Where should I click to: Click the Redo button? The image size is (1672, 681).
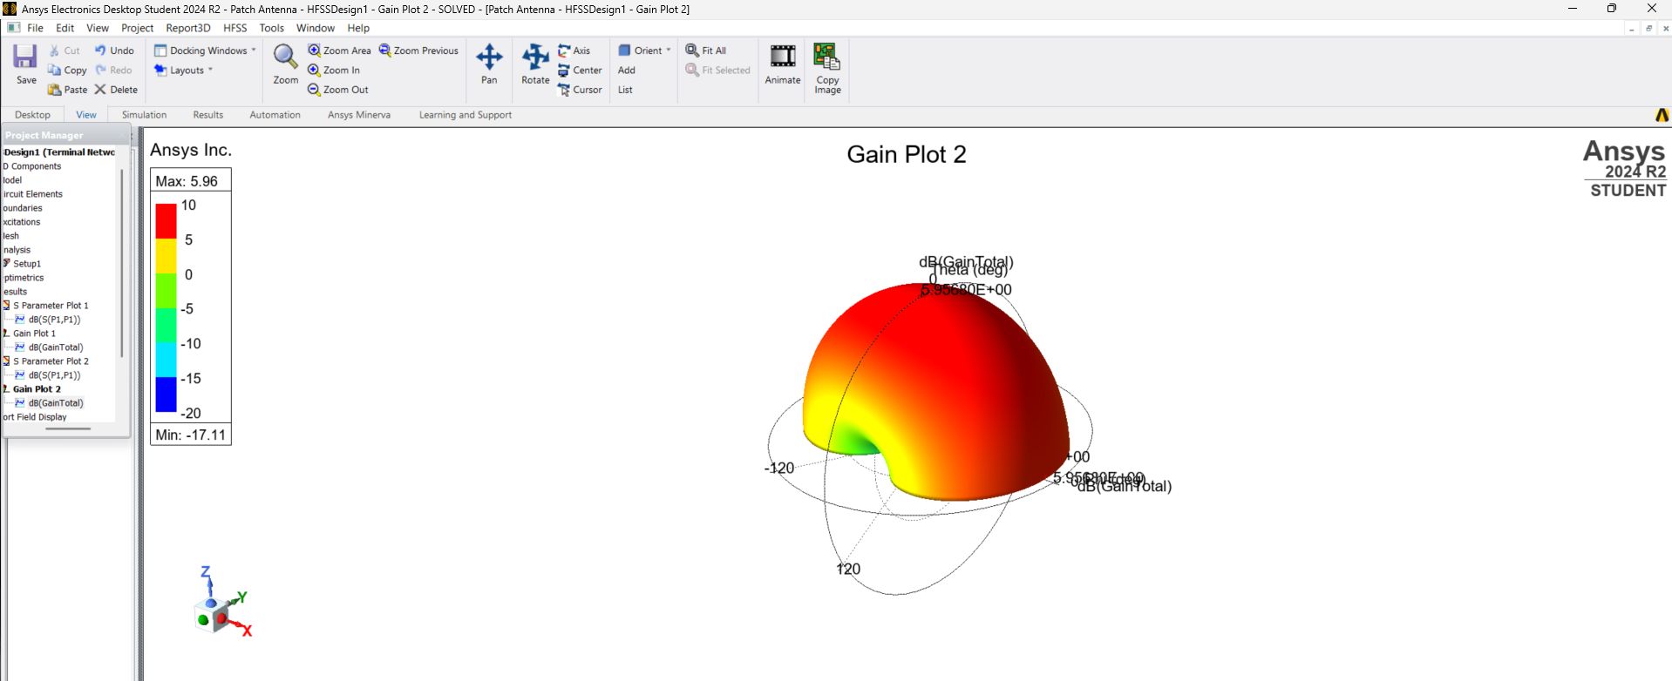pos(113,71)
